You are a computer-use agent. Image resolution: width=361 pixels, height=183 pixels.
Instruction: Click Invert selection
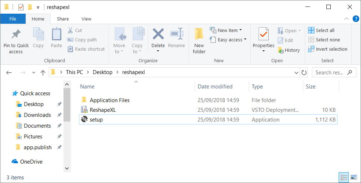click(x=327, y=49)
